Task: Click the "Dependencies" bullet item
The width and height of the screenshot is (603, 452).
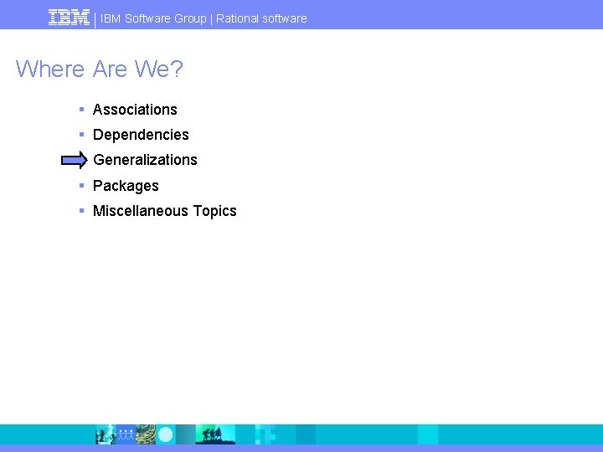Action: coord(141,135)
